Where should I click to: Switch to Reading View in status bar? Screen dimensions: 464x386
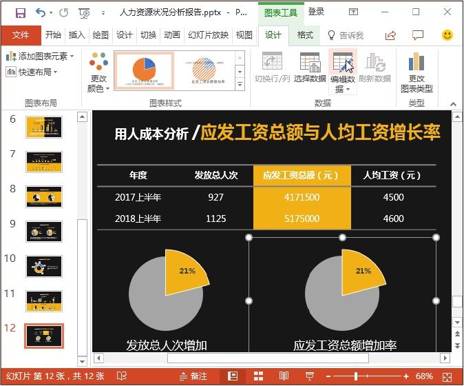click(x=284, y=376)
